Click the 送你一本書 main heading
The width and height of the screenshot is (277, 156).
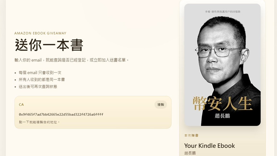[x=49, y=45]
